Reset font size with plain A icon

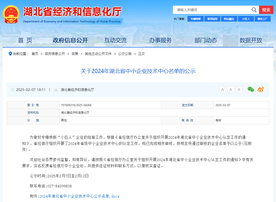click(239, 89)
